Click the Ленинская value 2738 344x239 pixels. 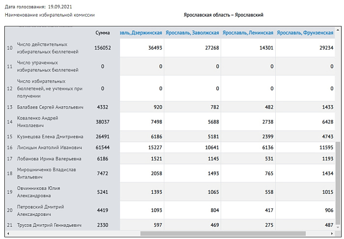pyautogui.click(x=268, y=121)
